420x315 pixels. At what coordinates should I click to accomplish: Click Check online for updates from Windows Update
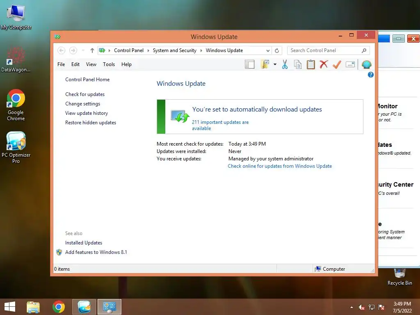pyautogui.click(x=280, y=166)
